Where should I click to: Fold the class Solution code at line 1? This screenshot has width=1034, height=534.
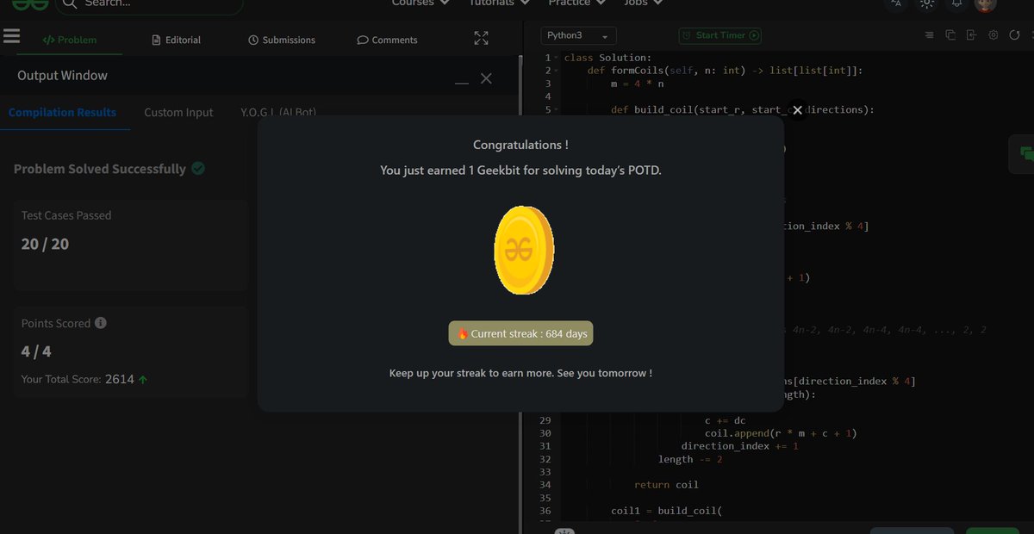[557, 58]
